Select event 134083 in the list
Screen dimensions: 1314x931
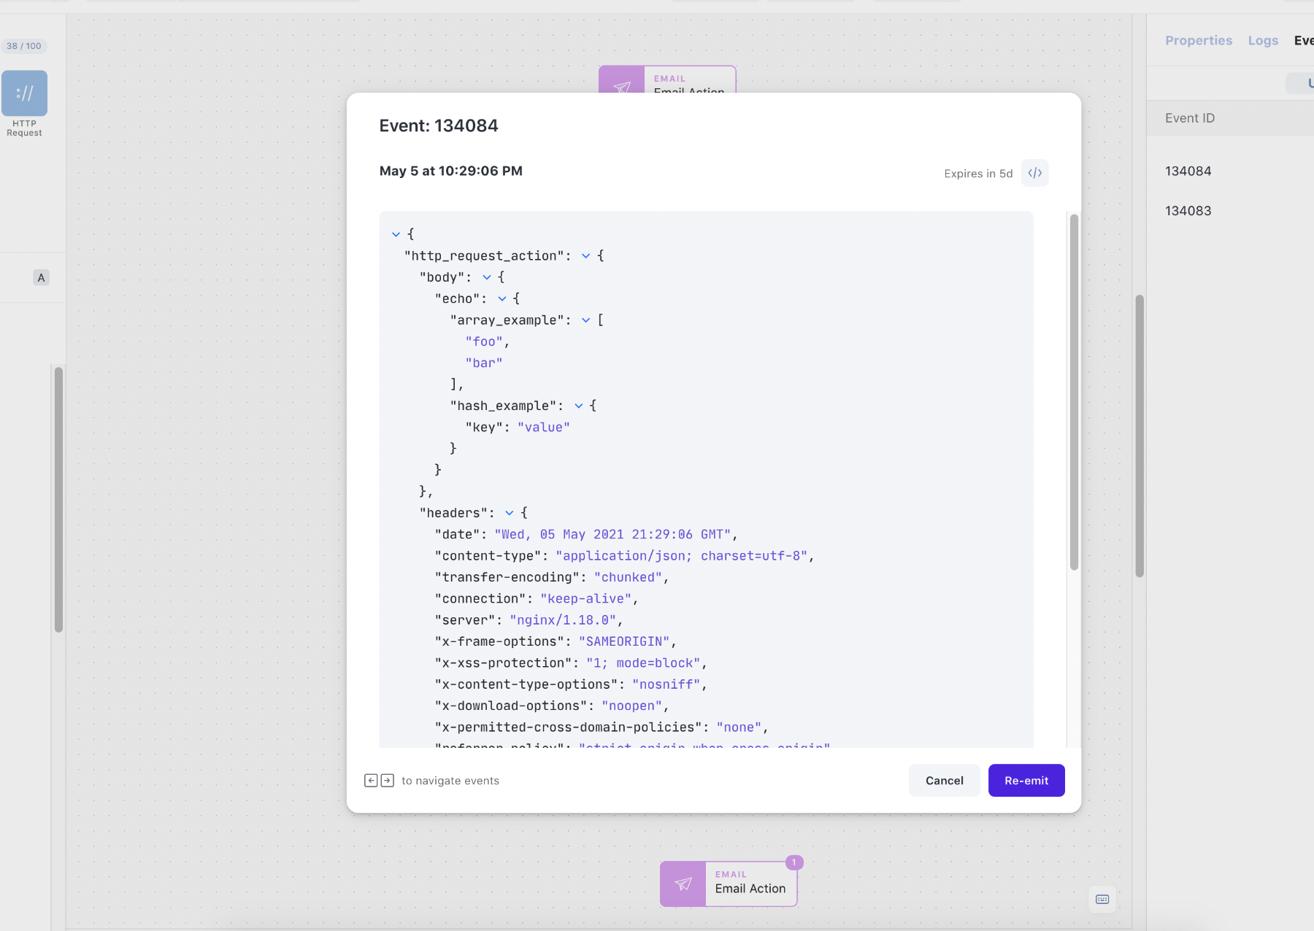[1188, 211]
